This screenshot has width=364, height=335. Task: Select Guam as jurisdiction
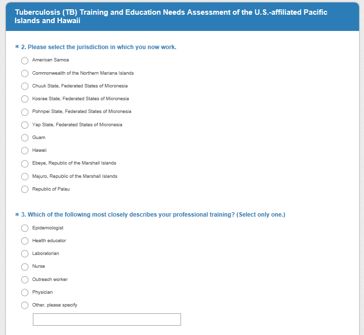(25, 138)
